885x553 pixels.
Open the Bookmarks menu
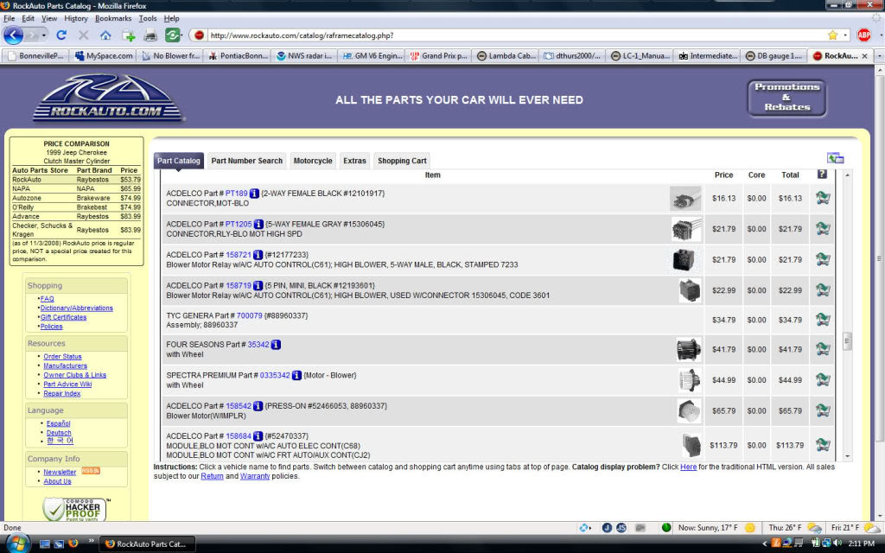pos(113,19)
